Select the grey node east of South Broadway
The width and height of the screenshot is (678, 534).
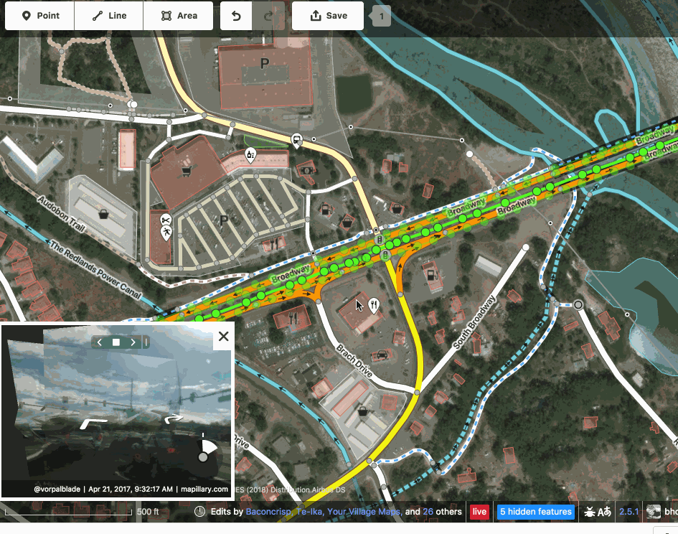(578, 304)
